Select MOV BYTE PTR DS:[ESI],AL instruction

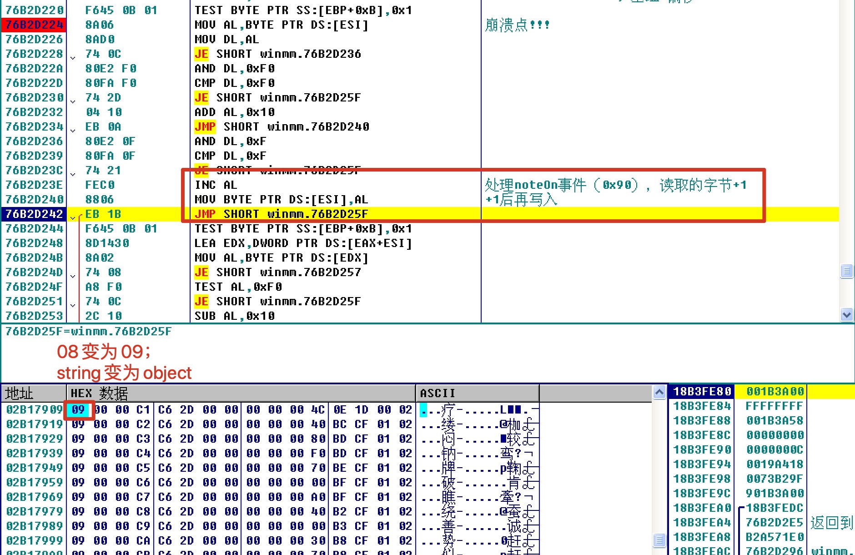point(281,200)
